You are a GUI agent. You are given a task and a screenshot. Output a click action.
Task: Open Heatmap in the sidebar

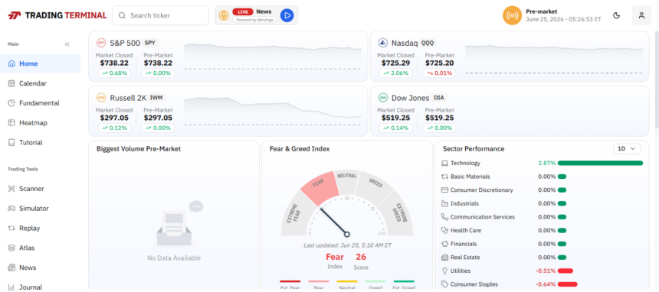(x=41, y=123)
